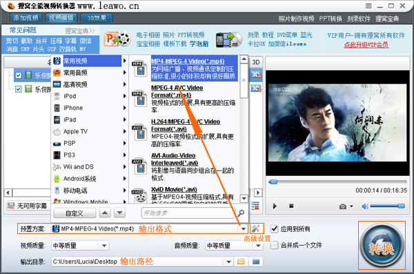Select the XviD Movie format icon
This screenshot has width=414, height=274.
click(x=139, y=196)
